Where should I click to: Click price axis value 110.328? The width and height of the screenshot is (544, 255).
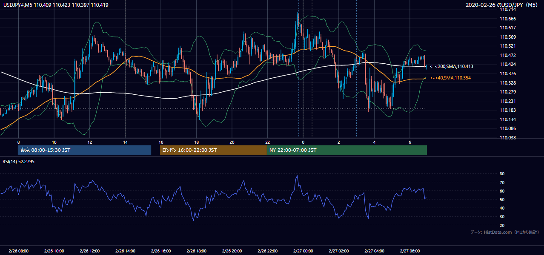coord(508,83)
